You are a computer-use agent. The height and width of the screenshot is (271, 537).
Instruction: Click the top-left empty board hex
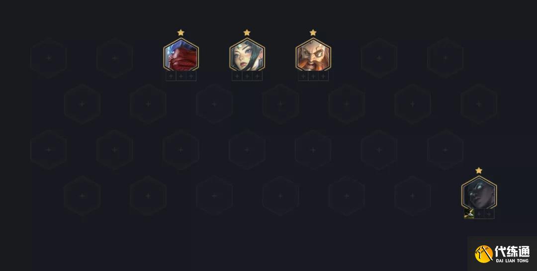coord(49,58)
